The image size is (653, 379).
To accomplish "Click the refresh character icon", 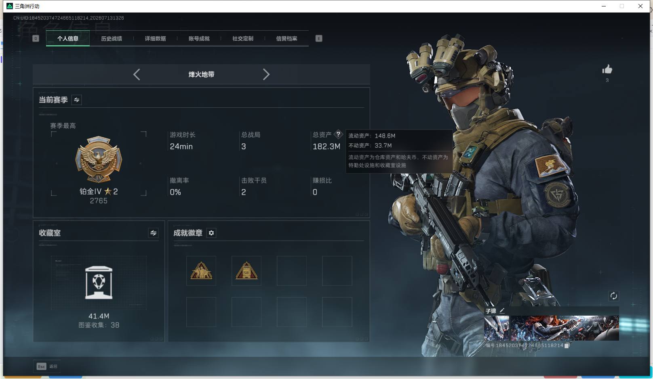I will click(x=613, y=296).
